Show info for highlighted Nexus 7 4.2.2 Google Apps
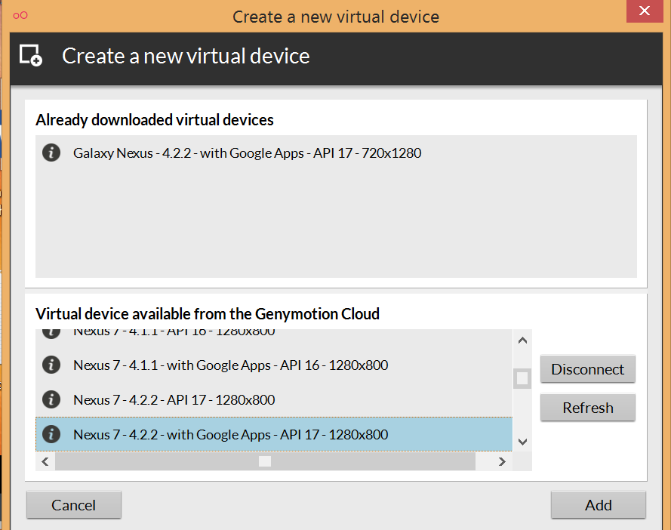 click(x=51, y=434)
